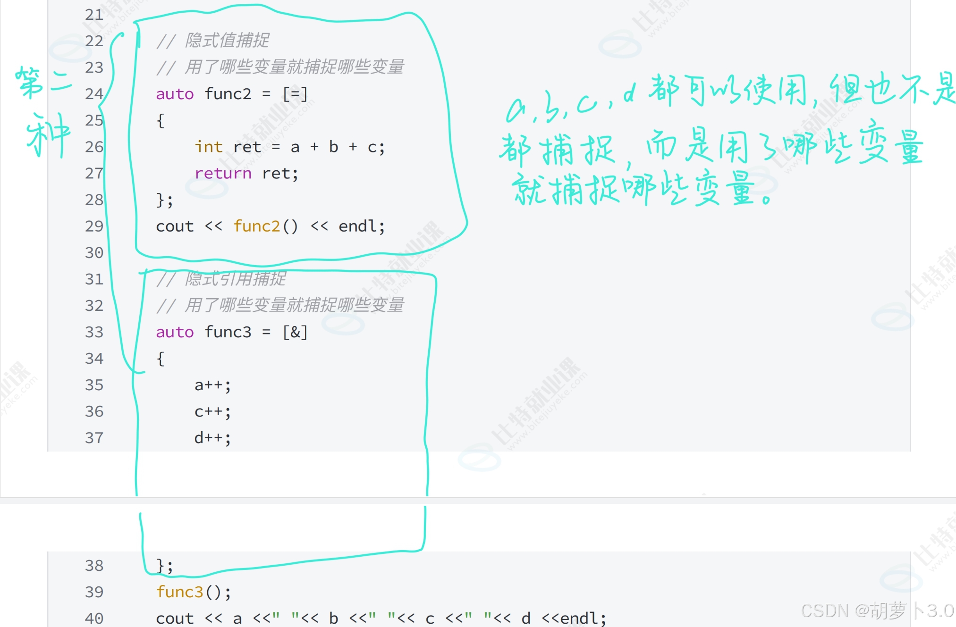
Task: Click the 'auto' keyword before func2
Action: click(175, 94)
